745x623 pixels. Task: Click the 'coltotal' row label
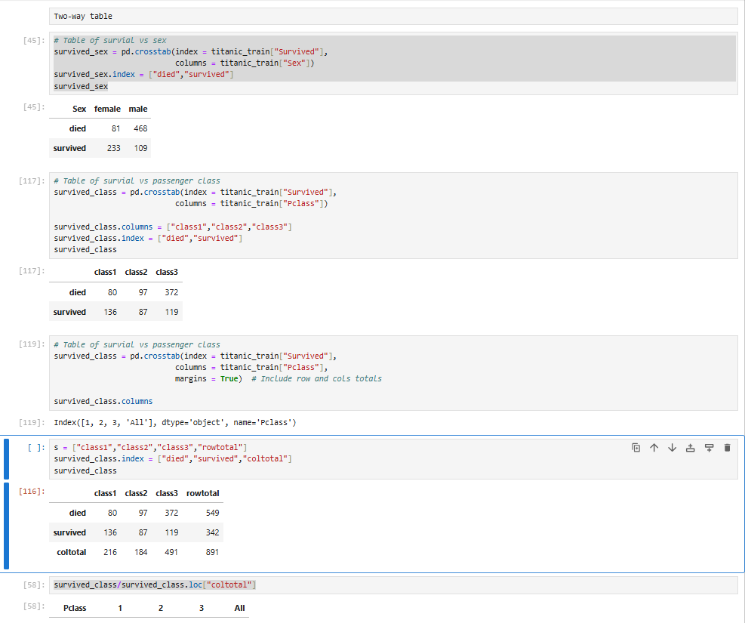pyautogui.click(x=71, y=552)
